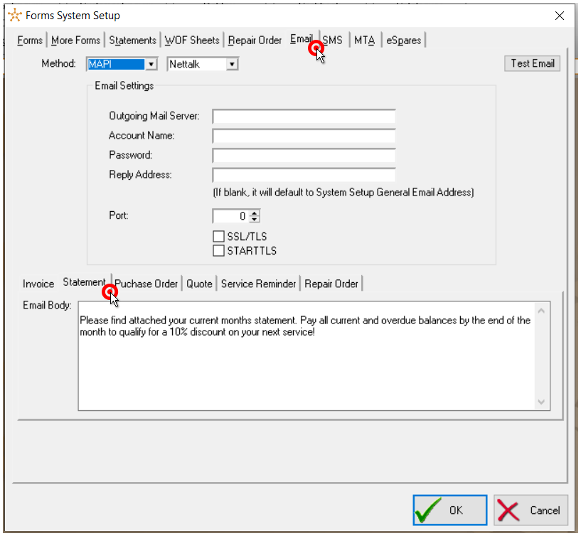The image size is (581, 536).
Task: Enable the SSL/TLS checkbox
Action: point(219,236)
